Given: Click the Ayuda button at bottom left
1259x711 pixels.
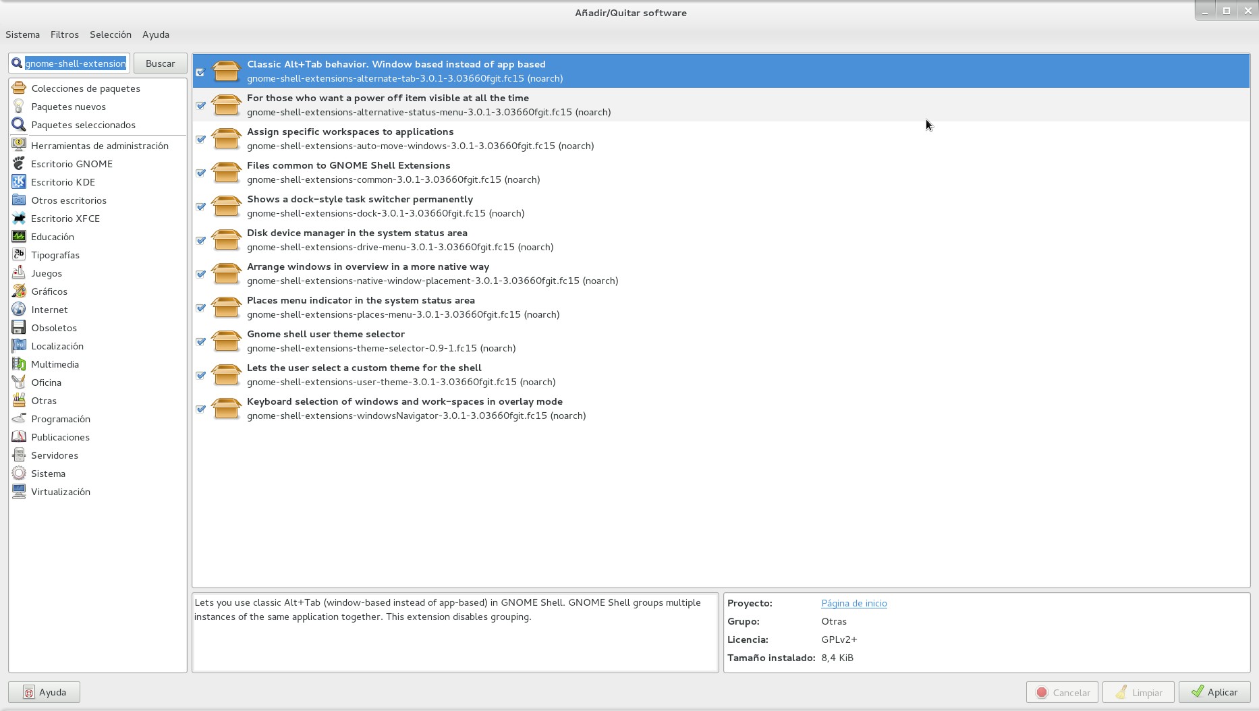Looking at the screenshot, I should pos(45,692).
